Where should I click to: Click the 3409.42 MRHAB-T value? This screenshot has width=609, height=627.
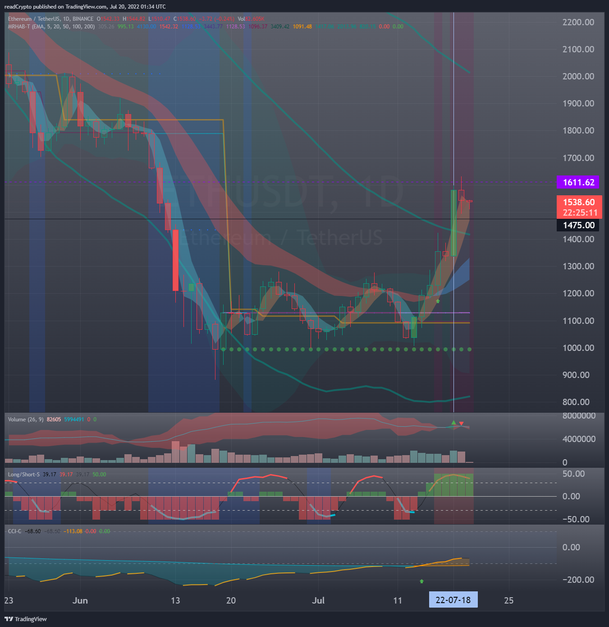pyautogui.click(x=280, y=27)
